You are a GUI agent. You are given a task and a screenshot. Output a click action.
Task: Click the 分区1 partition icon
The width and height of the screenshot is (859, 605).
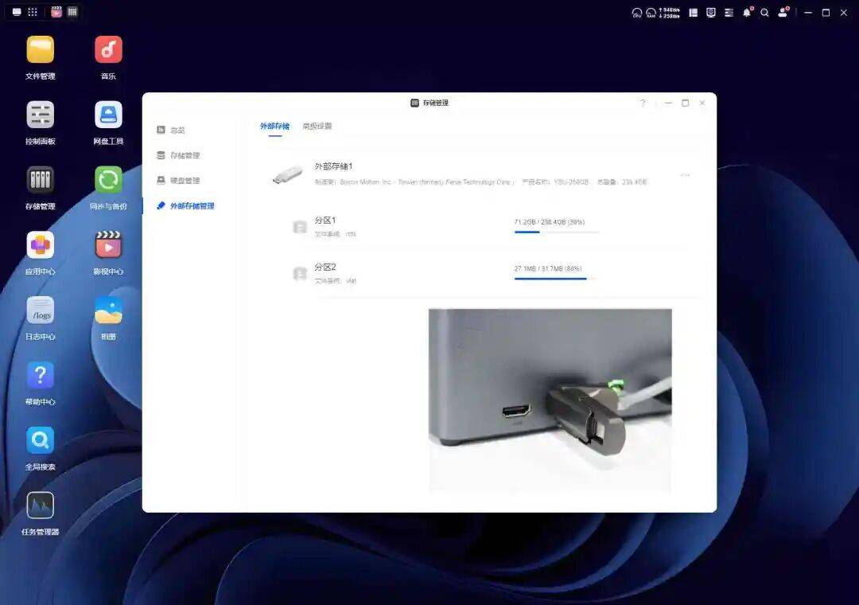[300, 227]
